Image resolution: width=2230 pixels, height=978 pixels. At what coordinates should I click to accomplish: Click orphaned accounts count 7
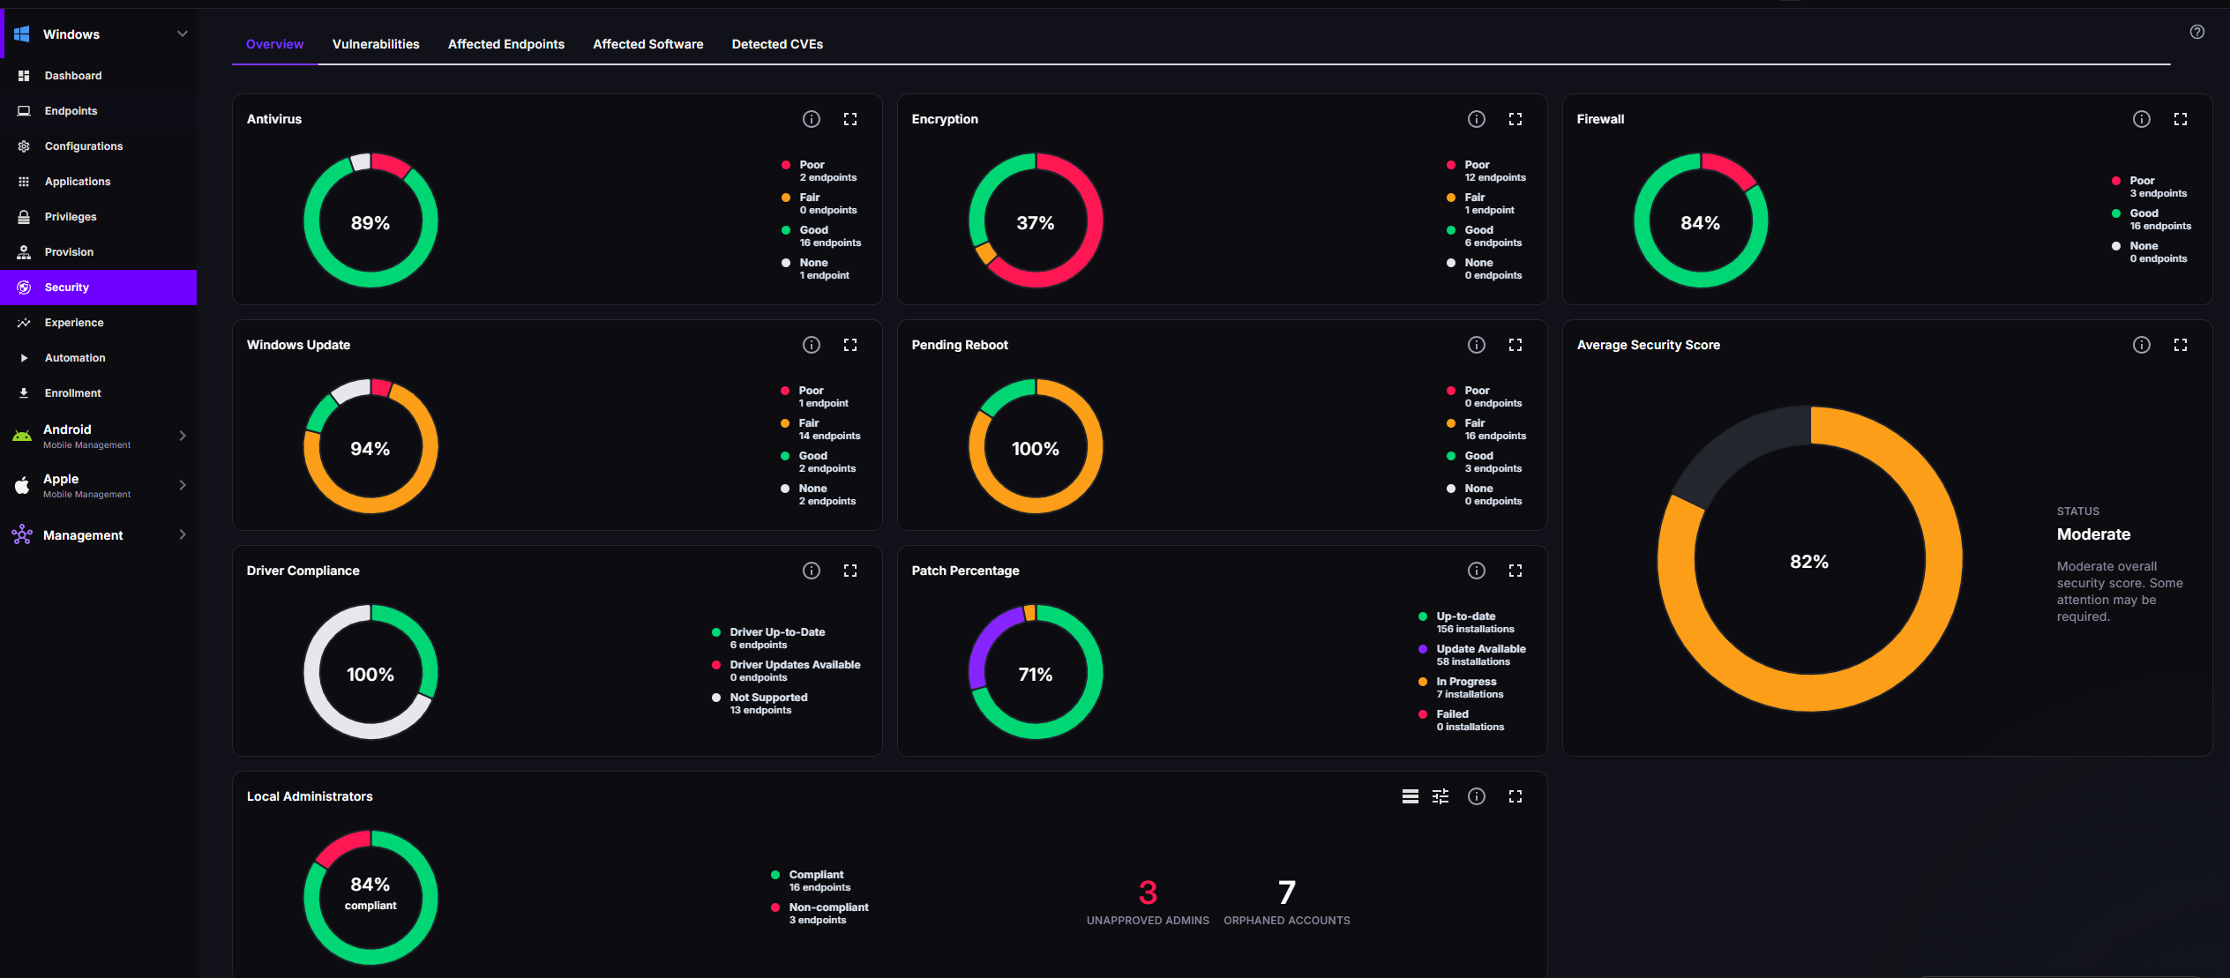pyautogui.click(x=1287, y=892)
